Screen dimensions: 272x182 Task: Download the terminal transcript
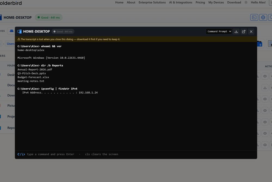point(236,31)
